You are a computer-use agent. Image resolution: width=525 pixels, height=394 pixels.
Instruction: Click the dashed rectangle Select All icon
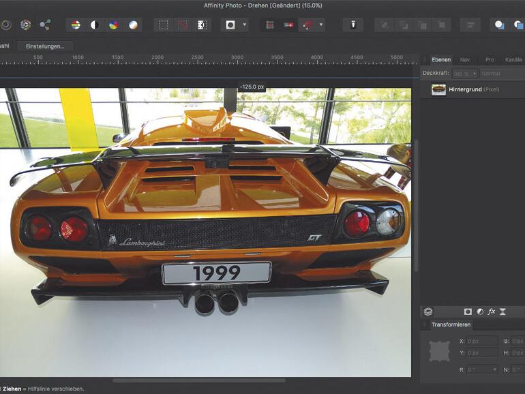[164, 25]
